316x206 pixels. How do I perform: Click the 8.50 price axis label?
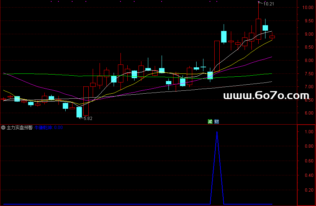click(x=307, y=48)
